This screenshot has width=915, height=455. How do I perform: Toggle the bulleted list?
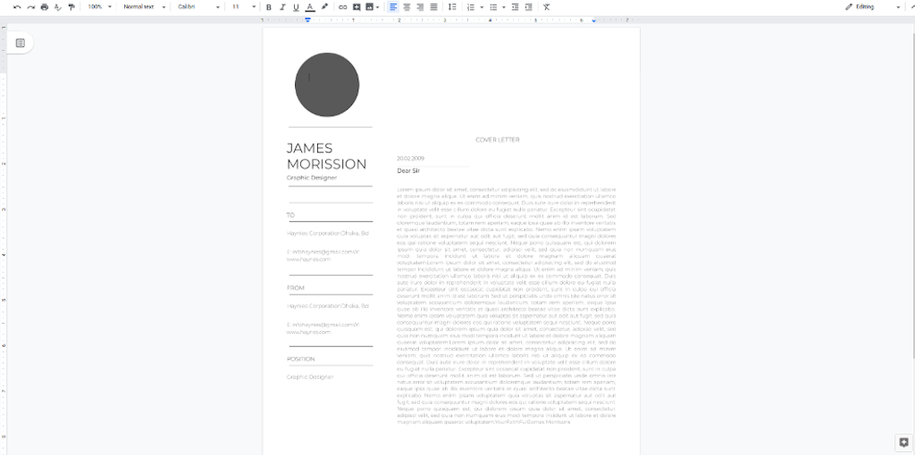click(493, 7)
